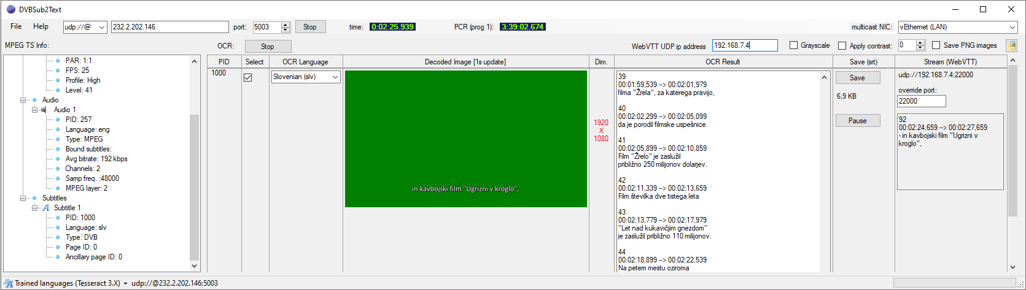Enable Save PNG images option

(936, 45)
